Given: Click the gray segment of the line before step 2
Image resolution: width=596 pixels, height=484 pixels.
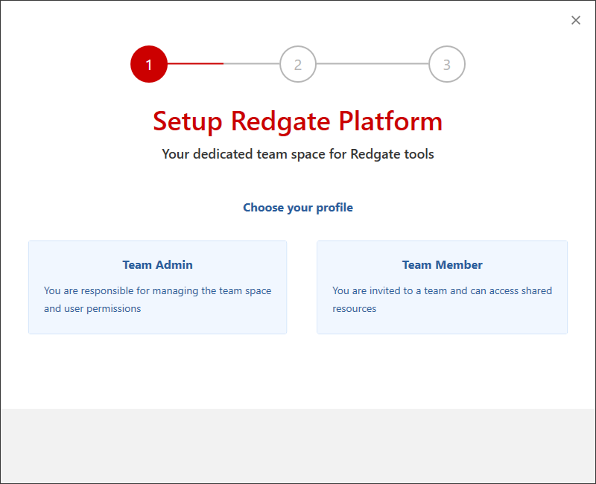Looking at the screenshot, I should pyautogui.click(x=252, y=64).
